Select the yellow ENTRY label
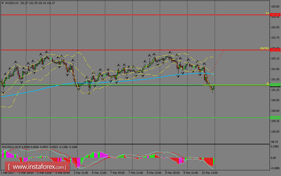This screenshot has height=176, width=281. [x=265, y=49]
